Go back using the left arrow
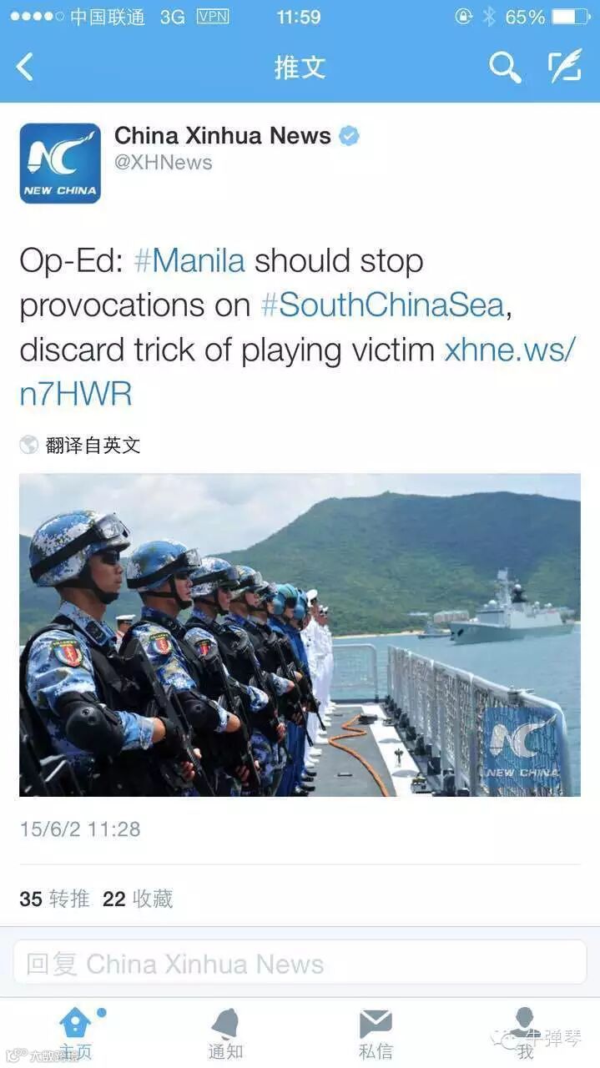The image size is (600, 1068). (x=25, y=67)
